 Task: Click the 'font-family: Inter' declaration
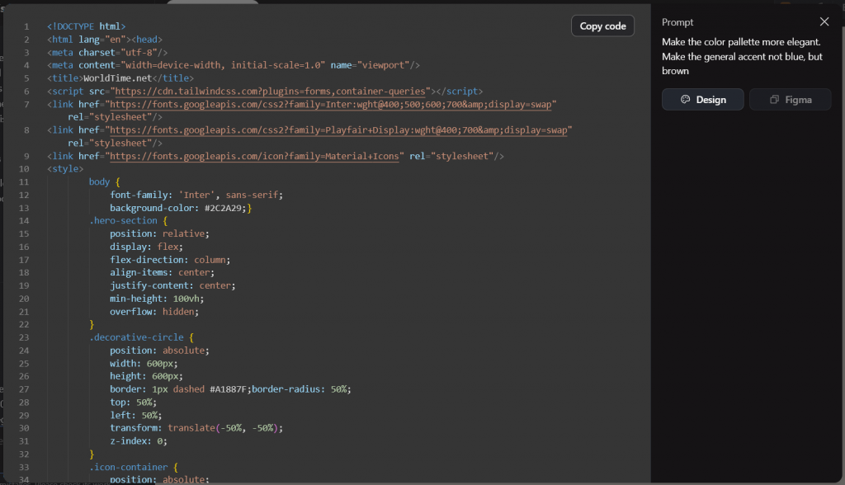[x=196, y=195]
